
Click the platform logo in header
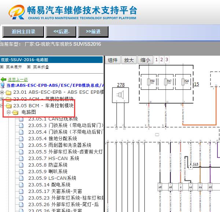pos(16,12)
